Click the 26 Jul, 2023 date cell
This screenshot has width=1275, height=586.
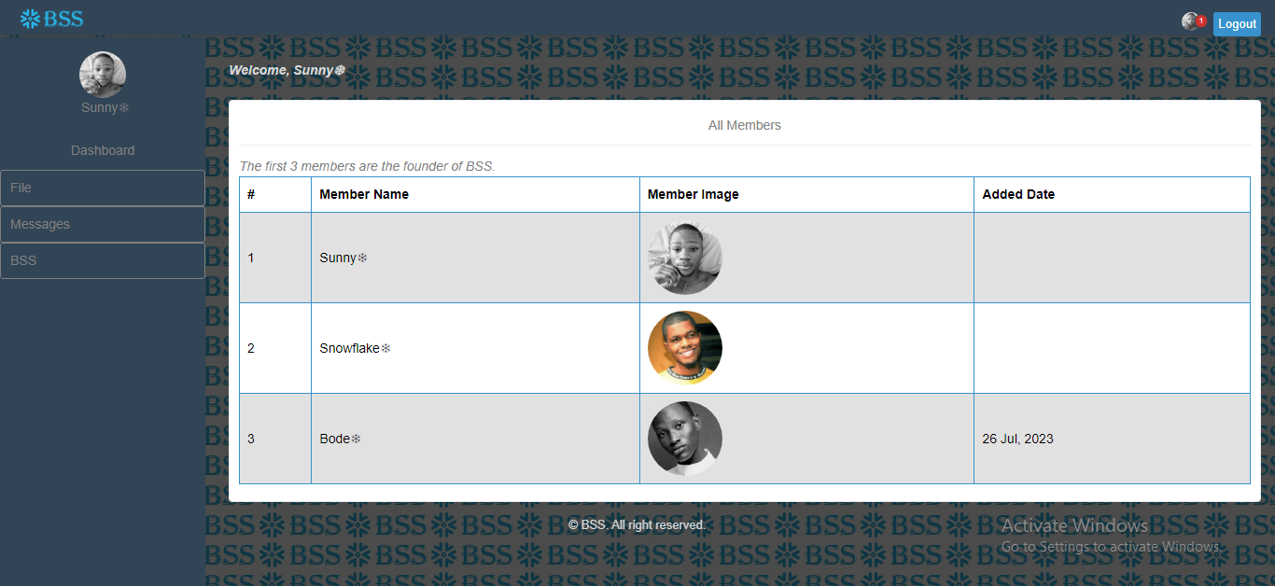[1017, 439]
